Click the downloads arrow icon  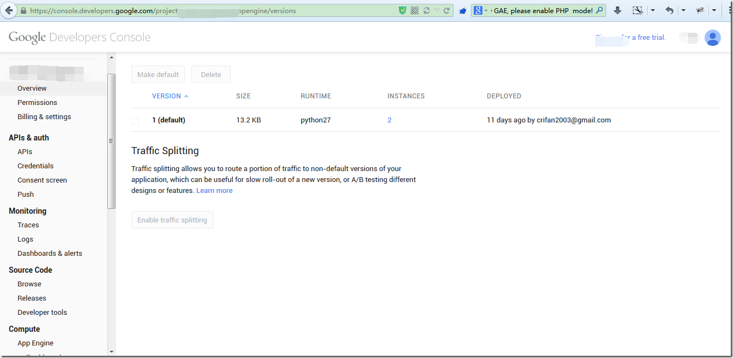618,10
